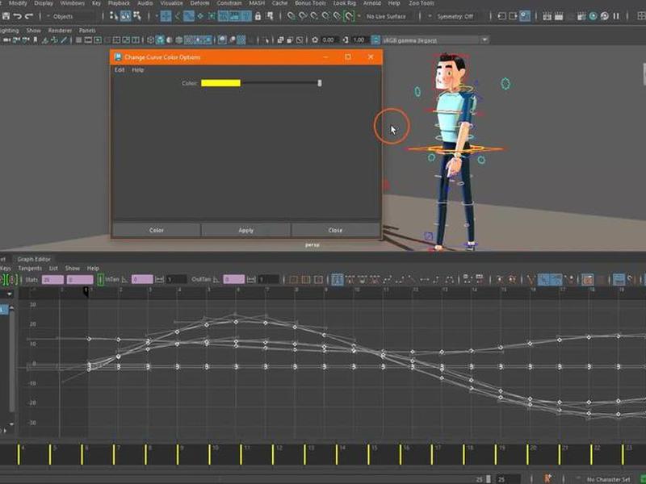Select by hierarchy mode icon
The image size is (646, 484).
pyautogui.click(x=114, y=16)
